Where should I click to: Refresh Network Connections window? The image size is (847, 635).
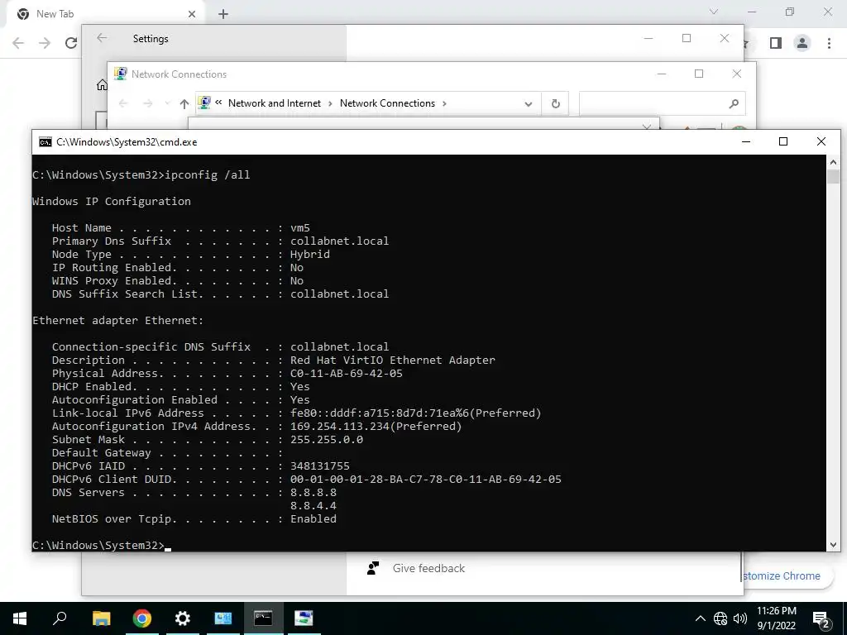pos(555,103)
